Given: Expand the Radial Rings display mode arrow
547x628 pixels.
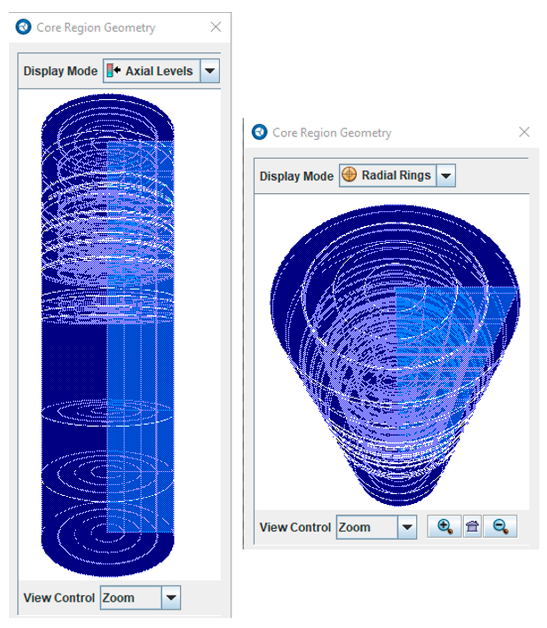Looking at the screenshot, I should 446,176.
